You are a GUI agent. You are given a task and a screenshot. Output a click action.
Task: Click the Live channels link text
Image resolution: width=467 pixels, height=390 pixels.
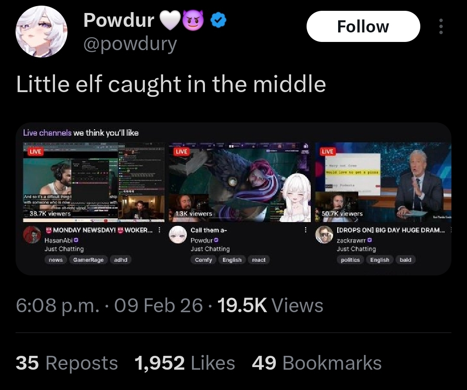pyautogui.click(x=47, y=133)
